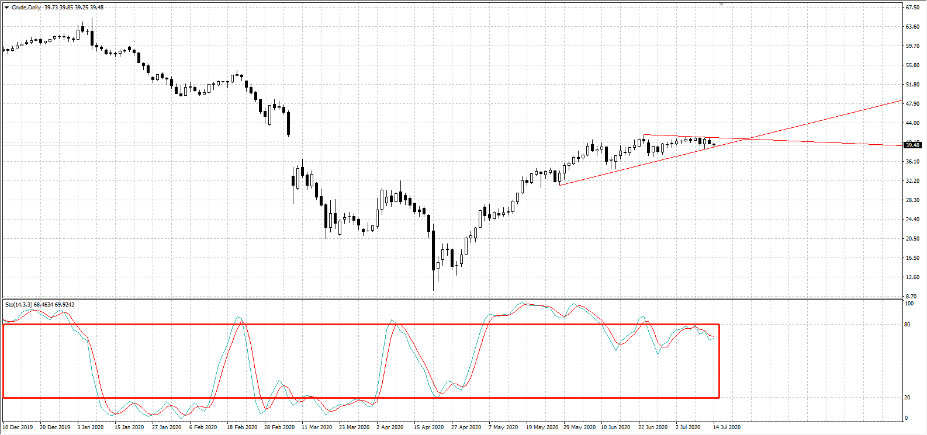
Task: Click the current price label 39.48
Action: [x=912, y=145]
